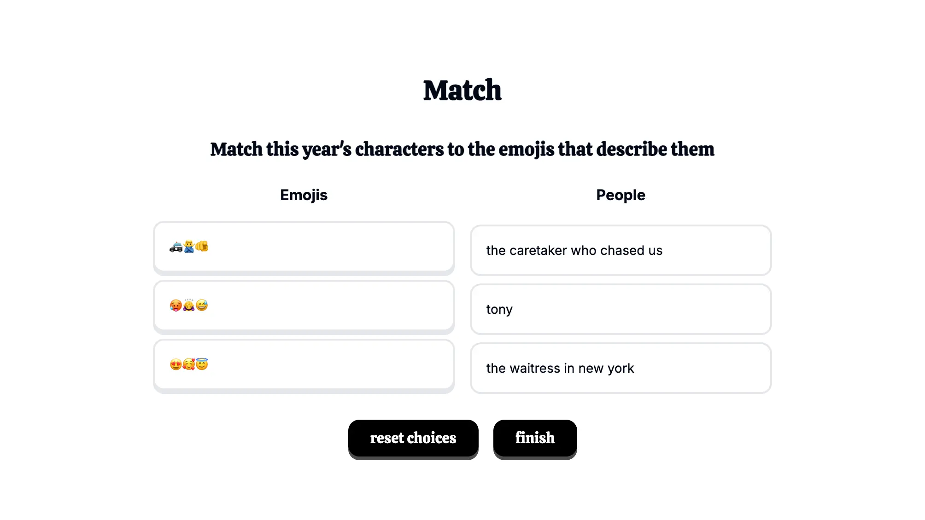The width and height of the screenshot is (925, 520).
Task: Click the hot sweating face emoji
Action: [176, 306]
